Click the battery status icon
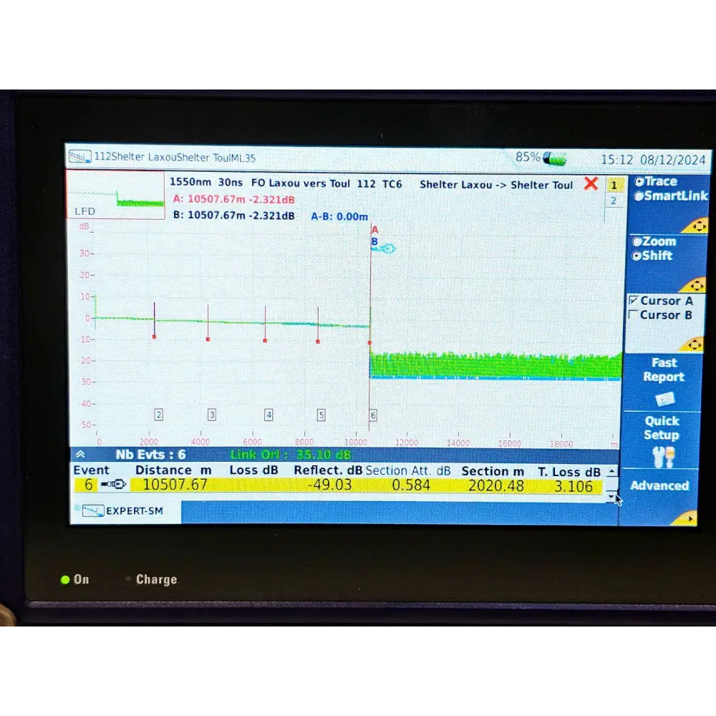This screenshot has width=716, height=716. coord(554,158)
